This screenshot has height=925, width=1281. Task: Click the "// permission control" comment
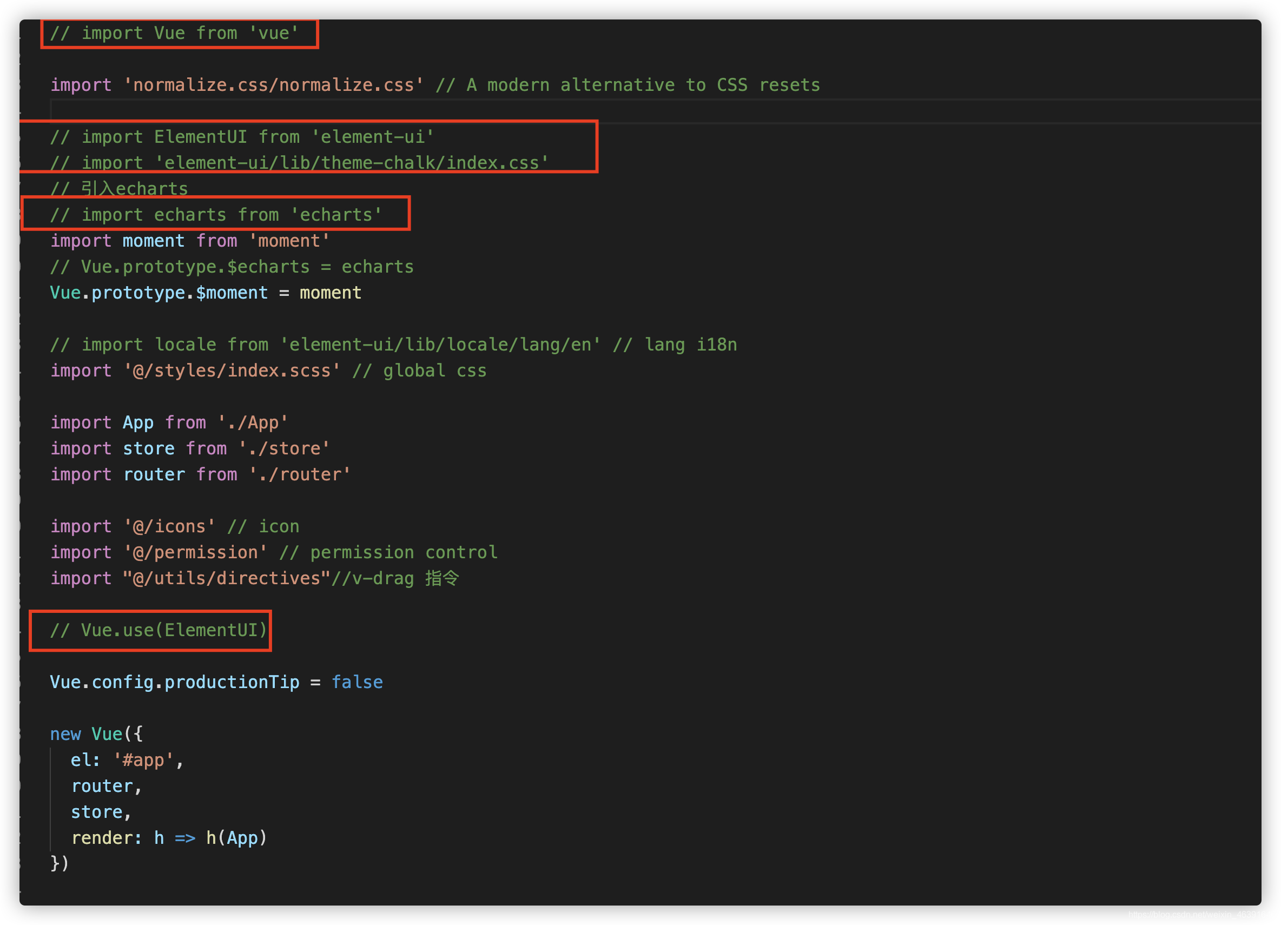pyautogui.click(x=388, y=553)
